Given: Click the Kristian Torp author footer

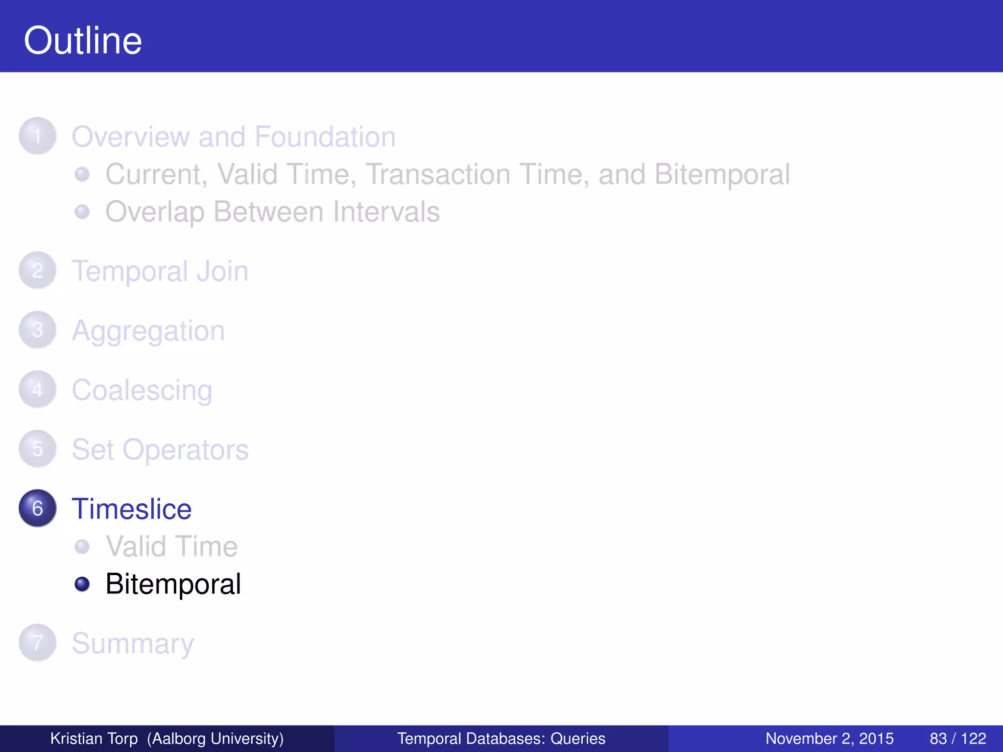Looking at the screenshot, I should [x=167, y=738].
